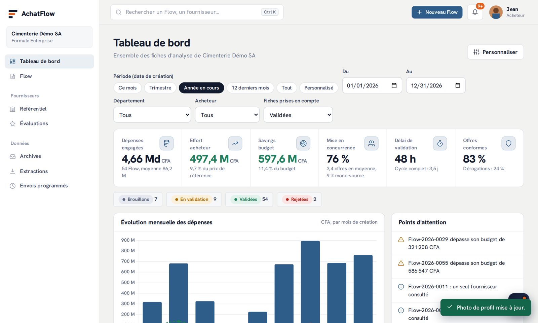The height and width of the screenshot is (323, 538).
Task: Click the Délai de validation timer icon
Action: [x=440, y=143]
